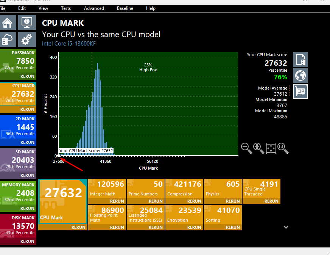Select the sidebar CPU Mark 27632 tile
The image size is (330, 255).
18,94
